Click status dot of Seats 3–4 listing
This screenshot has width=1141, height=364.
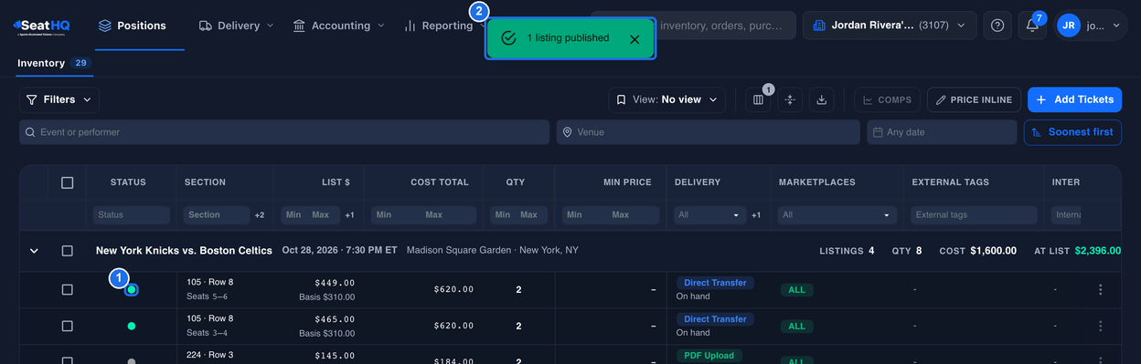(x=132, y=326)
